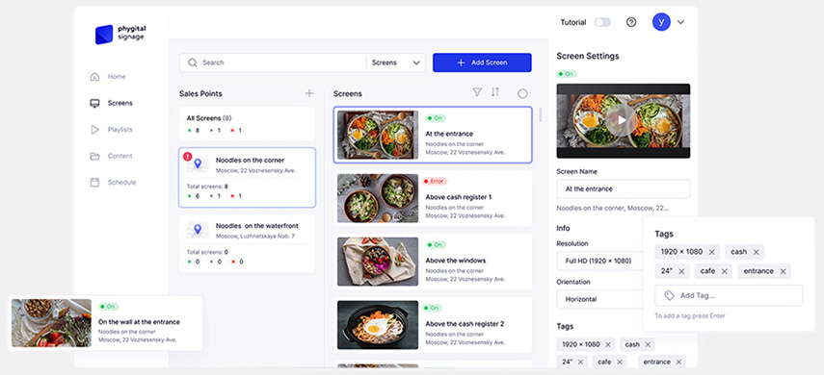Viewport: 824px width, 375px height.
Task: Select the All Screens (8) card
Action: (247, 124)
